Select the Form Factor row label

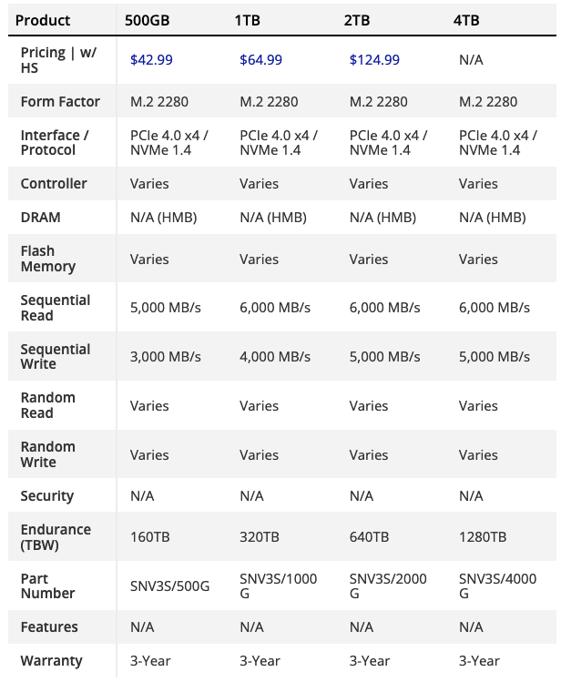pos(60,102)
